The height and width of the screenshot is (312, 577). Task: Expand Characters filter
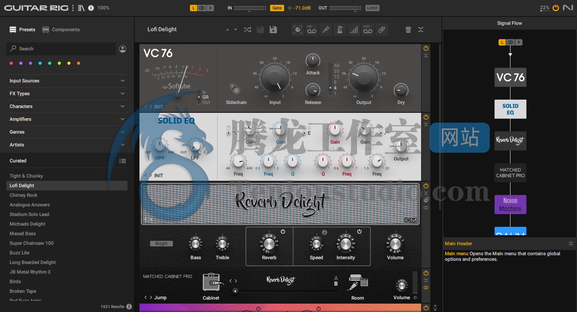(67, 106)
